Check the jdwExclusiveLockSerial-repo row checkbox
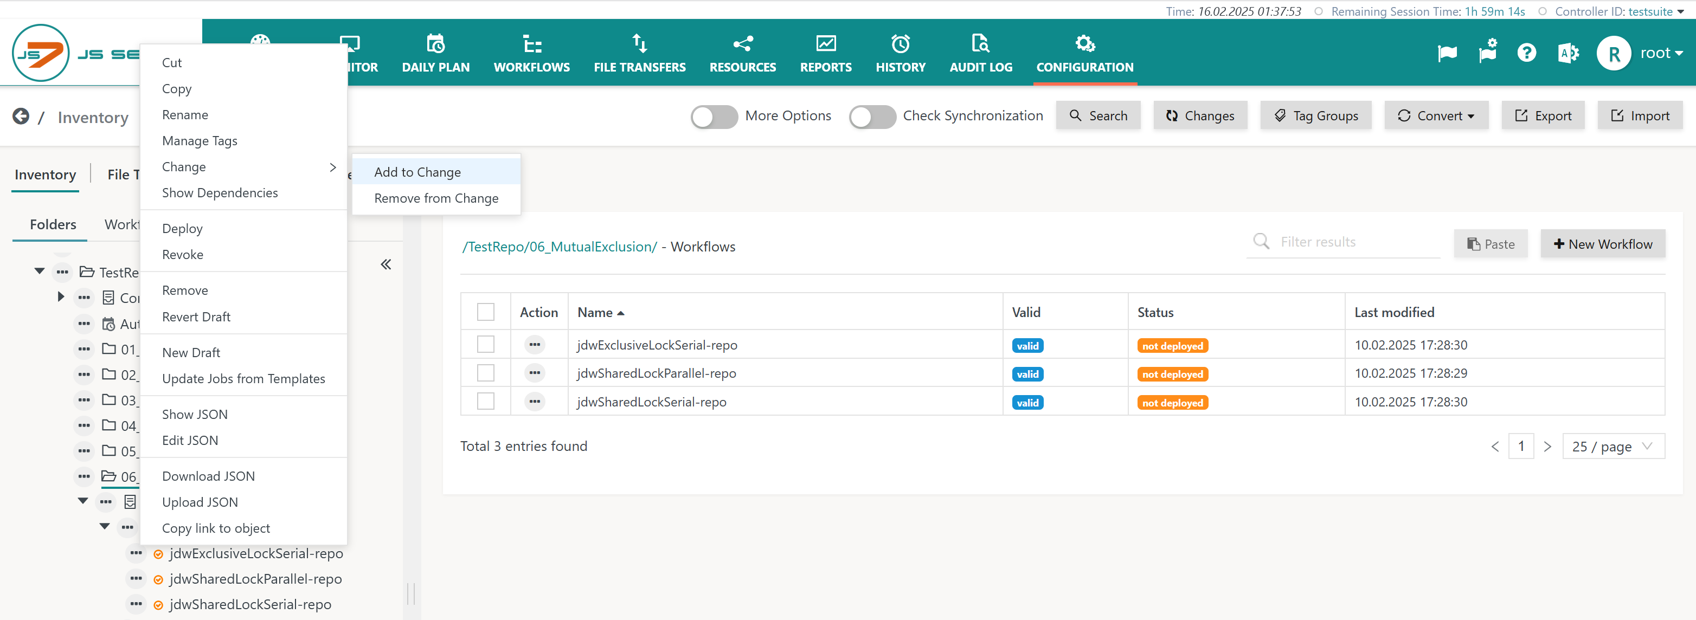 tap(485, 344)
